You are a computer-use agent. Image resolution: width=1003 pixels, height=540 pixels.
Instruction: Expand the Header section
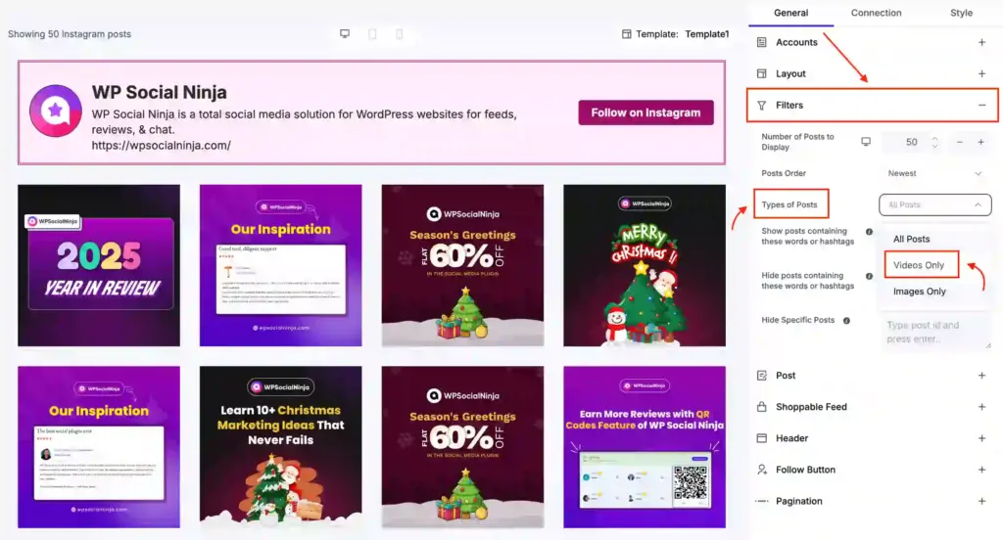click(x=981, y=438)
